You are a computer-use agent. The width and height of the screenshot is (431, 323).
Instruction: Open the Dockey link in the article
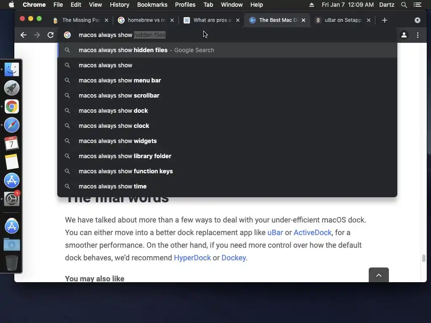pos(234,258)
